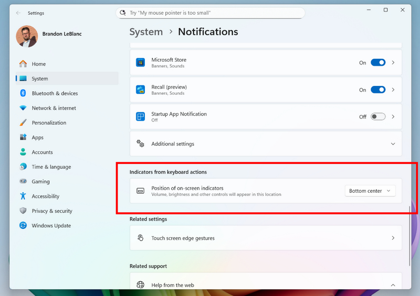Viewport: 420px width, 296px height.
Task: Click the System breadcrumb link
Action: tap(146, 32)
